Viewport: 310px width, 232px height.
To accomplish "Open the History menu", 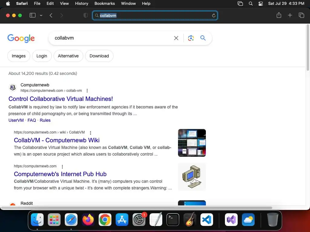I will pyautogui.click(x=81, y=4).
